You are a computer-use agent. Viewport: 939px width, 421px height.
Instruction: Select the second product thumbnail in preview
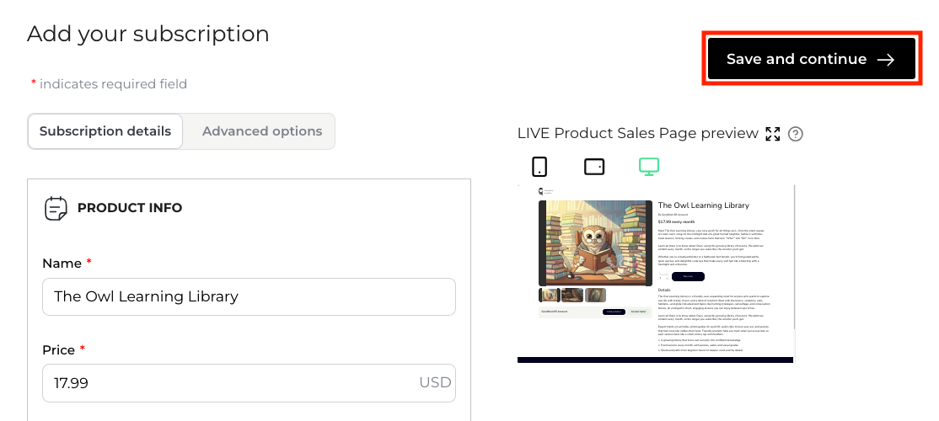coord(571,295)
